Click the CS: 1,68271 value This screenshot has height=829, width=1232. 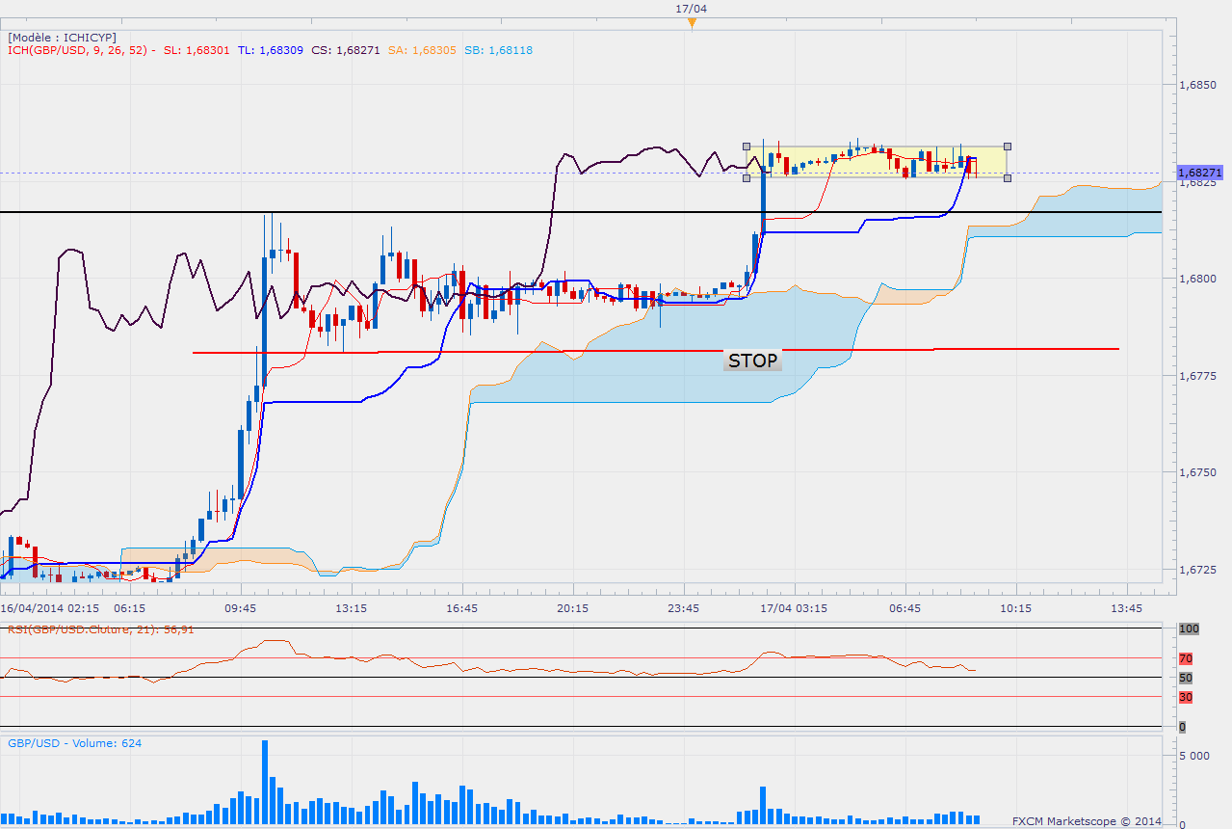(345, 50)
